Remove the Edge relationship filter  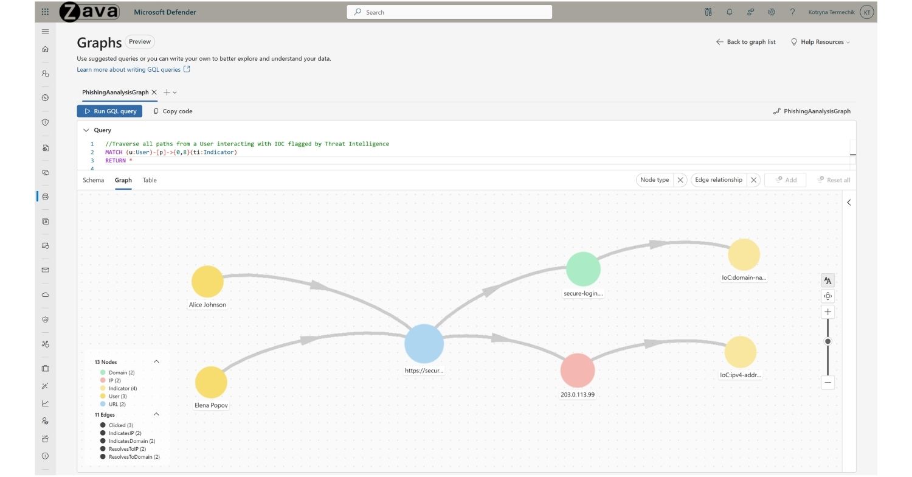pyautogui.click(x=753, y=180)
